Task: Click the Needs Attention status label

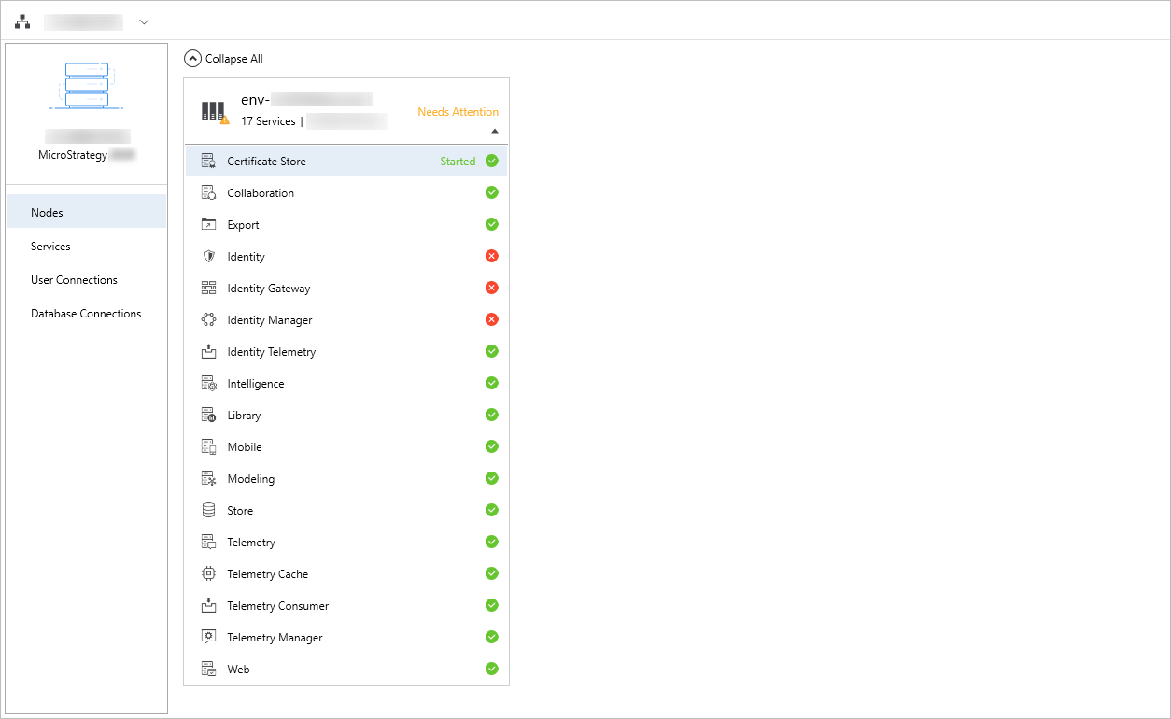Action: click(x=458, y=112)
